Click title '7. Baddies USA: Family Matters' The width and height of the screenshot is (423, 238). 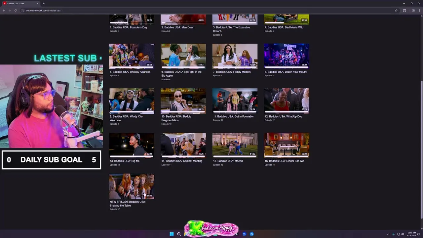click(232, 72)
